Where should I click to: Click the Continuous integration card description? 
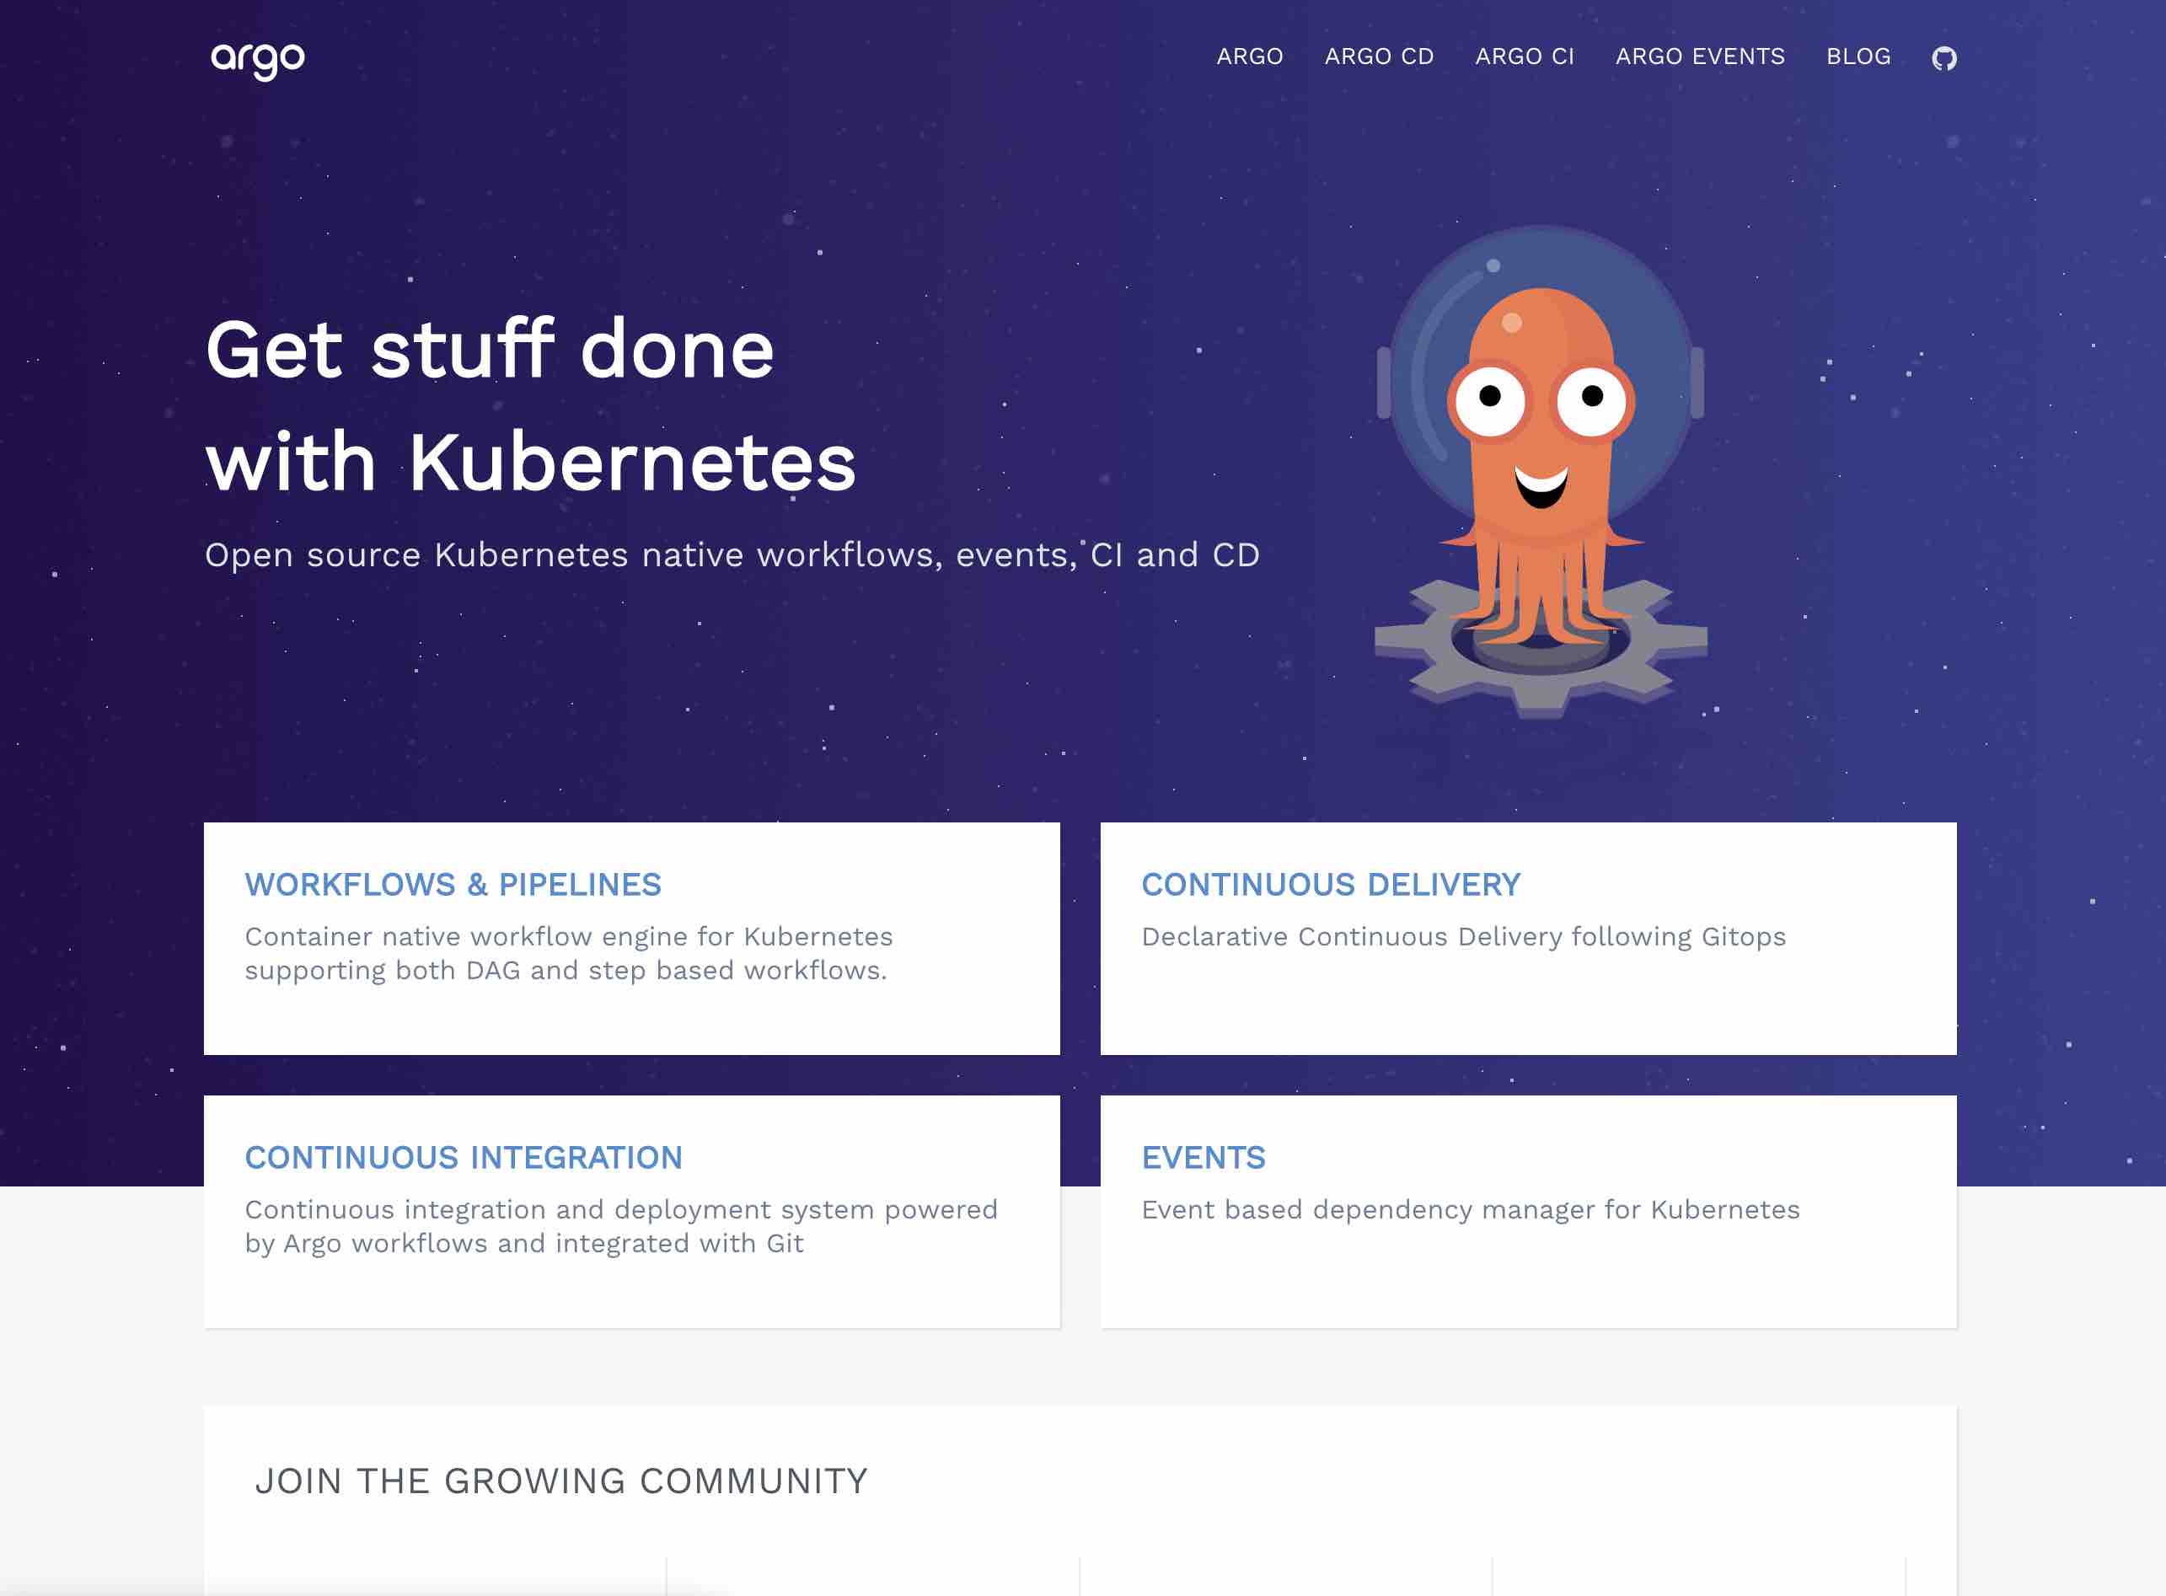tap(620, 1226)
